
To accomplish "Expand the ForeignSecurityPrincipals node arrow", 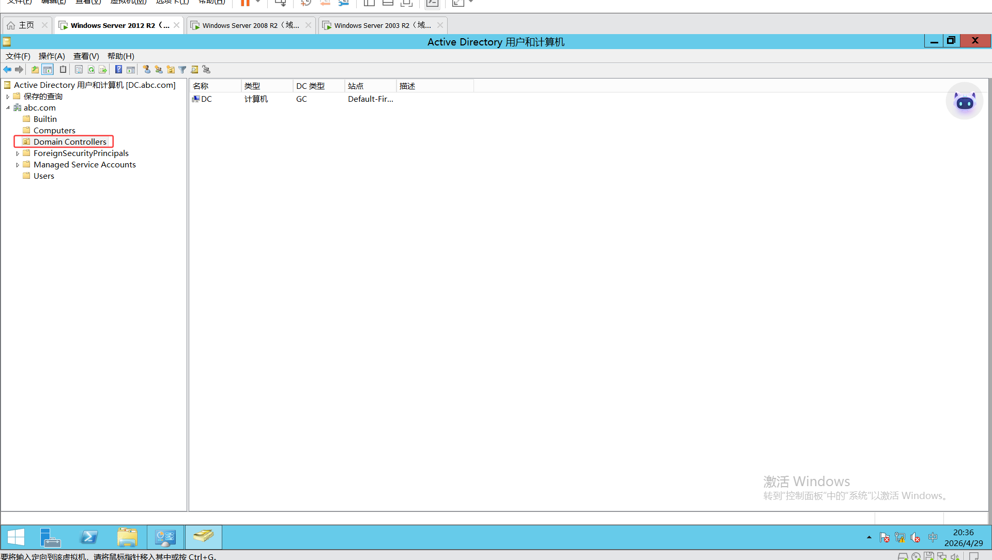I will tap(18, 153).
